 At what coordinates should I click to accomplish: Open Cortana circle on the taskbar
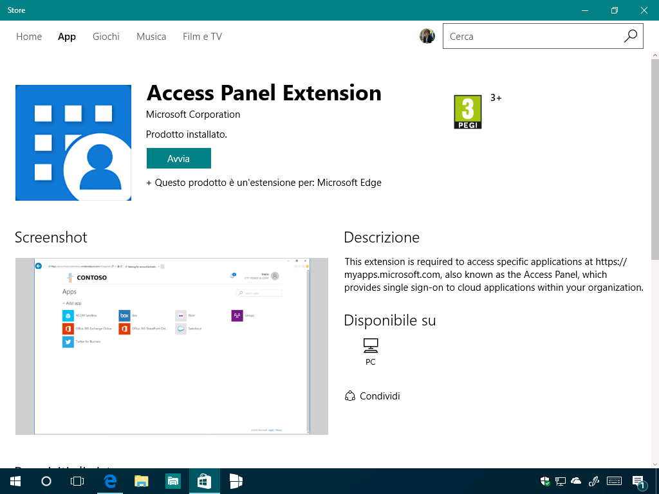(x=46, y=481)
